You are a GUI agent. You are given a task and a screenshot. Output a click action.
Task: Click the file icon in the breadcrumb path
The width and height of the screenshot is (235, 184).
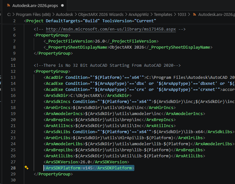pos(194,14)
